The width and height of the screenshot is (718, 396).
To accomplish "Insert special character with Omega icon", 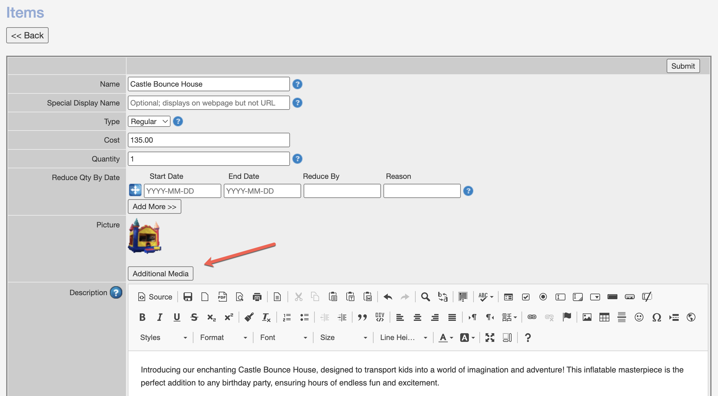I will (x=656, y=317).
